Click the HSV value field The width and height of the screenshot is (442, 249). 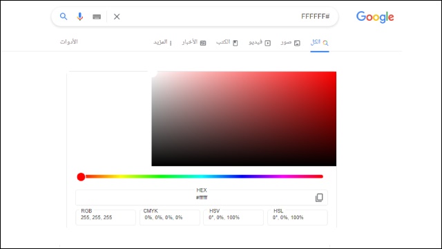coord(233,217)
